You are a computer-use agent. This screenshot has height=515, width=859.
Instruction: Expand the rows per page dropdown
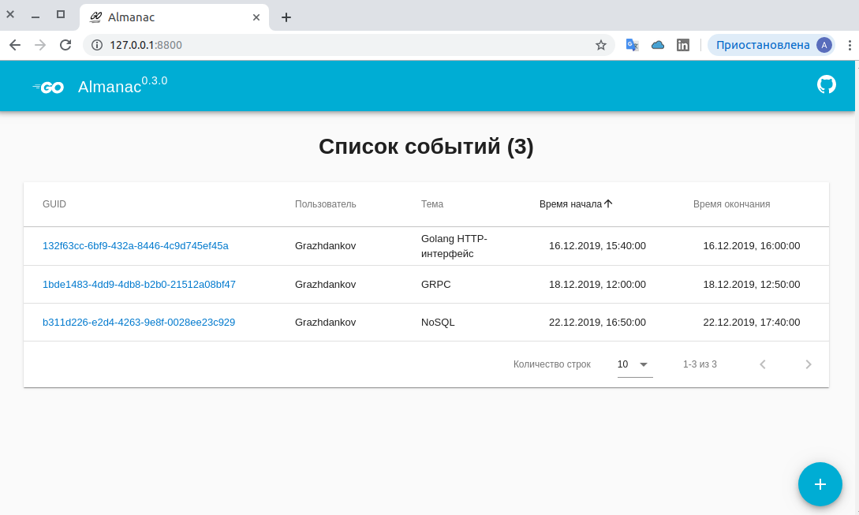(x=634, y=364)
